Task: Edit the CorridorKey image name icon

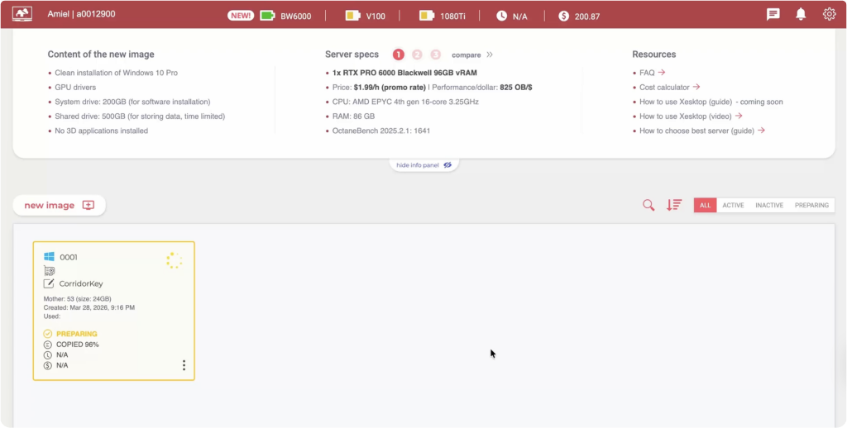Action: point(49,284)
